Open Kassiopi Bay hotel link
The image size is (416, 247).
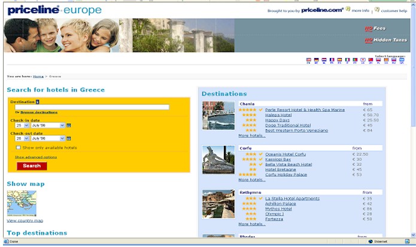pos(278,159)
